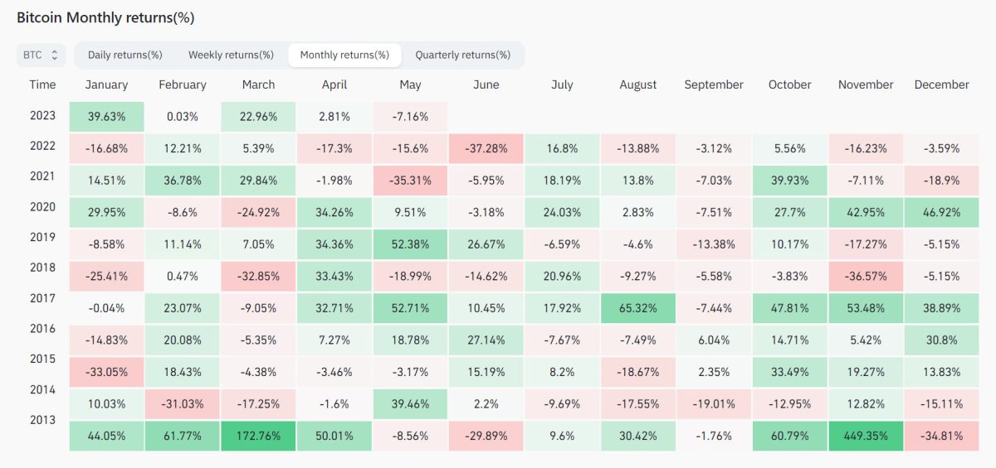The image size is (996, 468).
Task: Click the 2013 row label
Action: pos(41,420)
